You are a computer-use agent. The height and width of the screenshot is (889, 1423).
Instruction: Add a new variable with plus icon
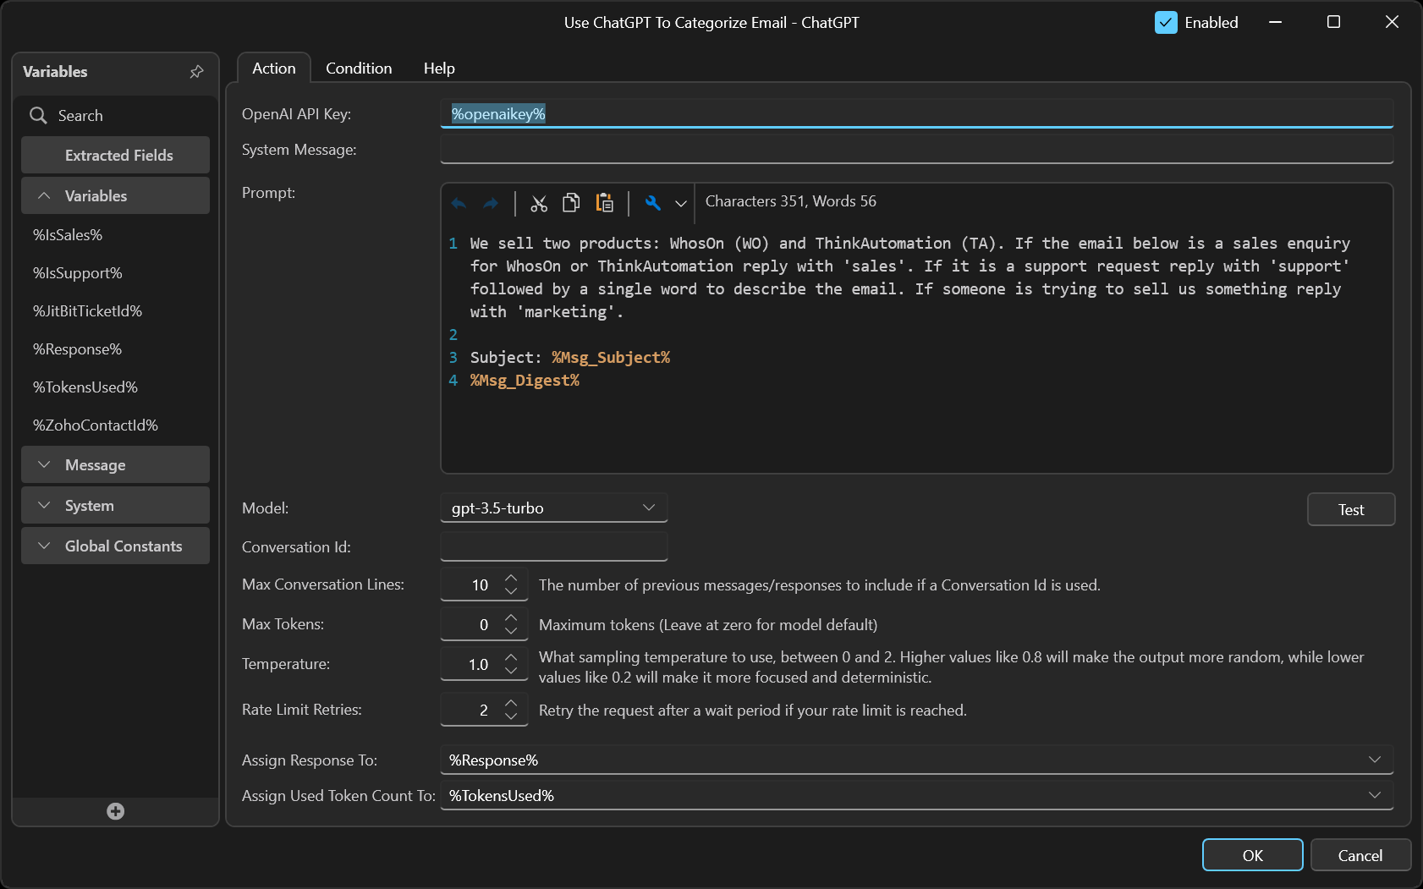pos(116,811)
